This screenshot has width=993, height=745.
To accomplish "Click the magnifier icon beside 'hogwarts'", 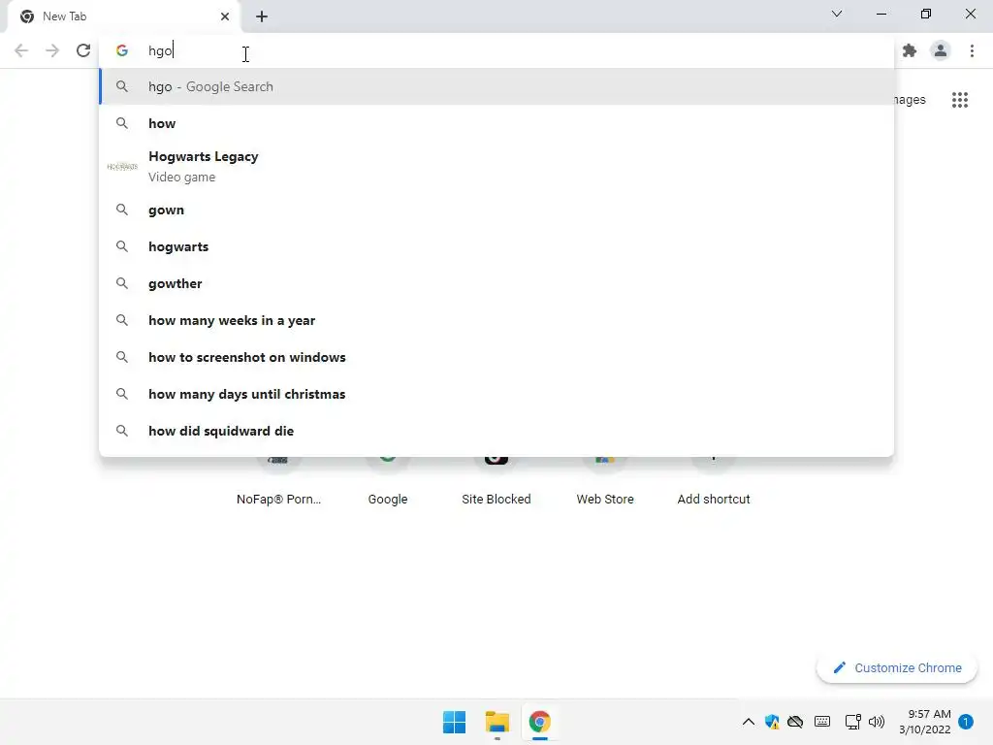I will (x=122, y=246).
